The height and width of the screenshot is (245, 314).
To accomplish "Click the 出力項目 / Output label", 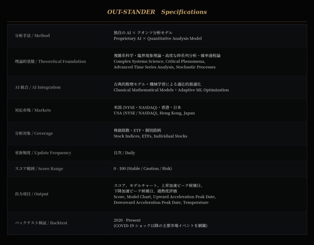I will pyautogui.click(x=32, y=194).
